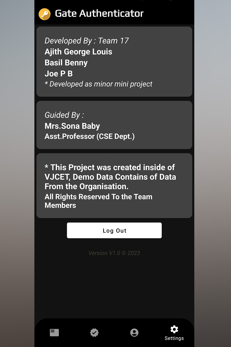Tap the name Ajith George Louis
Image resolution: width=231 pixels, height=347 pixels.
coord(78,52)
